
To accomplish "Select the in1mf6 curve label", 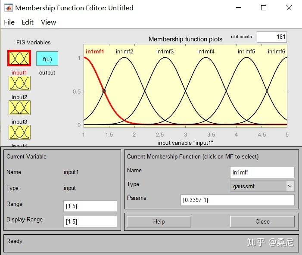I will pyautogui.click(x=277, y=51).
